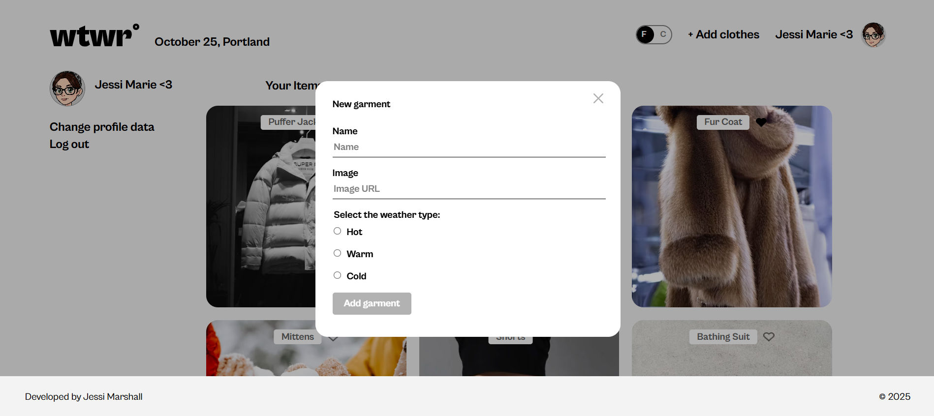Click the Name input field
Viewport: 934px width, 416px height.
pyautogui.click(x=469, y=147)
